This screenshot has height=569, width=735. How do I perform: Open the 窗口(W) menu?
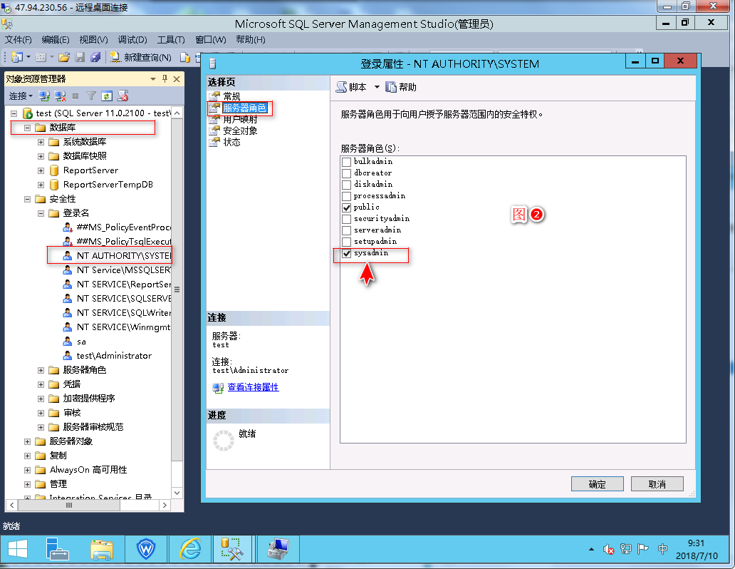(x=211, y=40)
